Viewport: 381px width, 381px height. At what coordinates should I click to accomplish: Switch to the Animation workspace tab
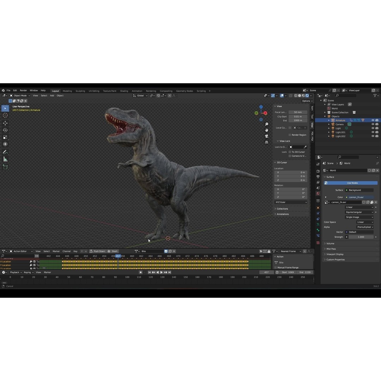(x=137, y=91)
